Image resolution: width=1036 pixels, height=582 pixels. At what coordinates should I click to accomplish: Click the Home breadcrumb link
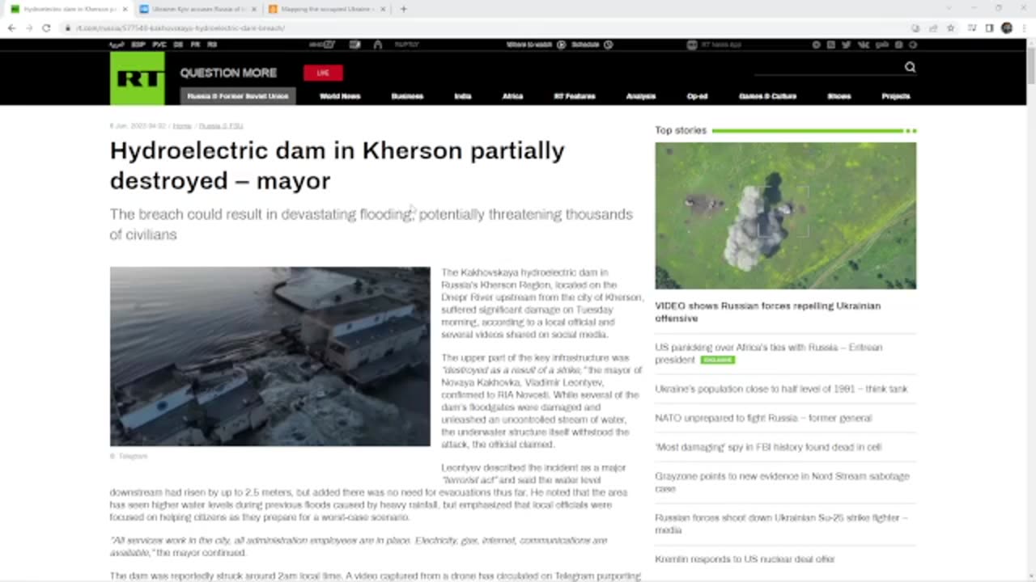(182, 126)
